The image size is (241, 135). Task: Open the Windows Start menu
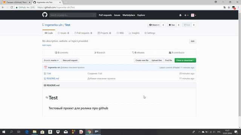4,132
